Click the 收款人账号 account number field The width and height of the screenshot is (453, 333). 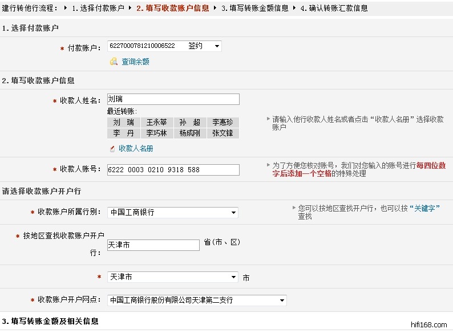click(173, 169)
